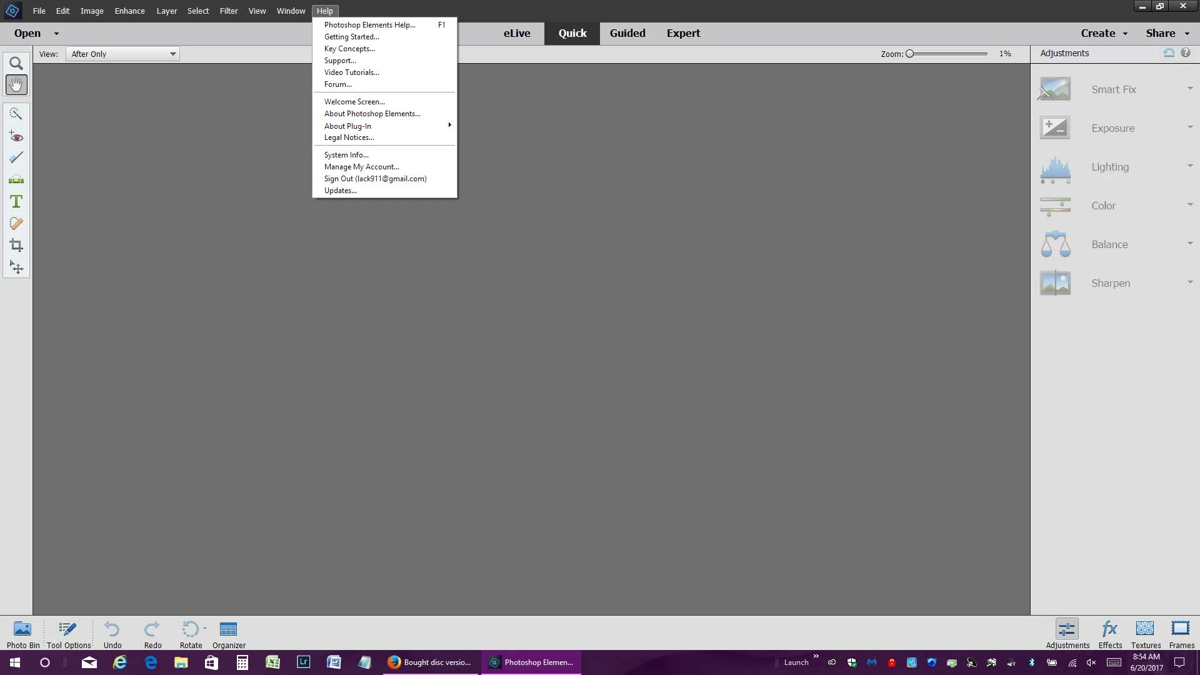The width and height of the screenshot is (1200, 675).
Task: Toggle the Photo Bin panel
Action: [23, 634]
